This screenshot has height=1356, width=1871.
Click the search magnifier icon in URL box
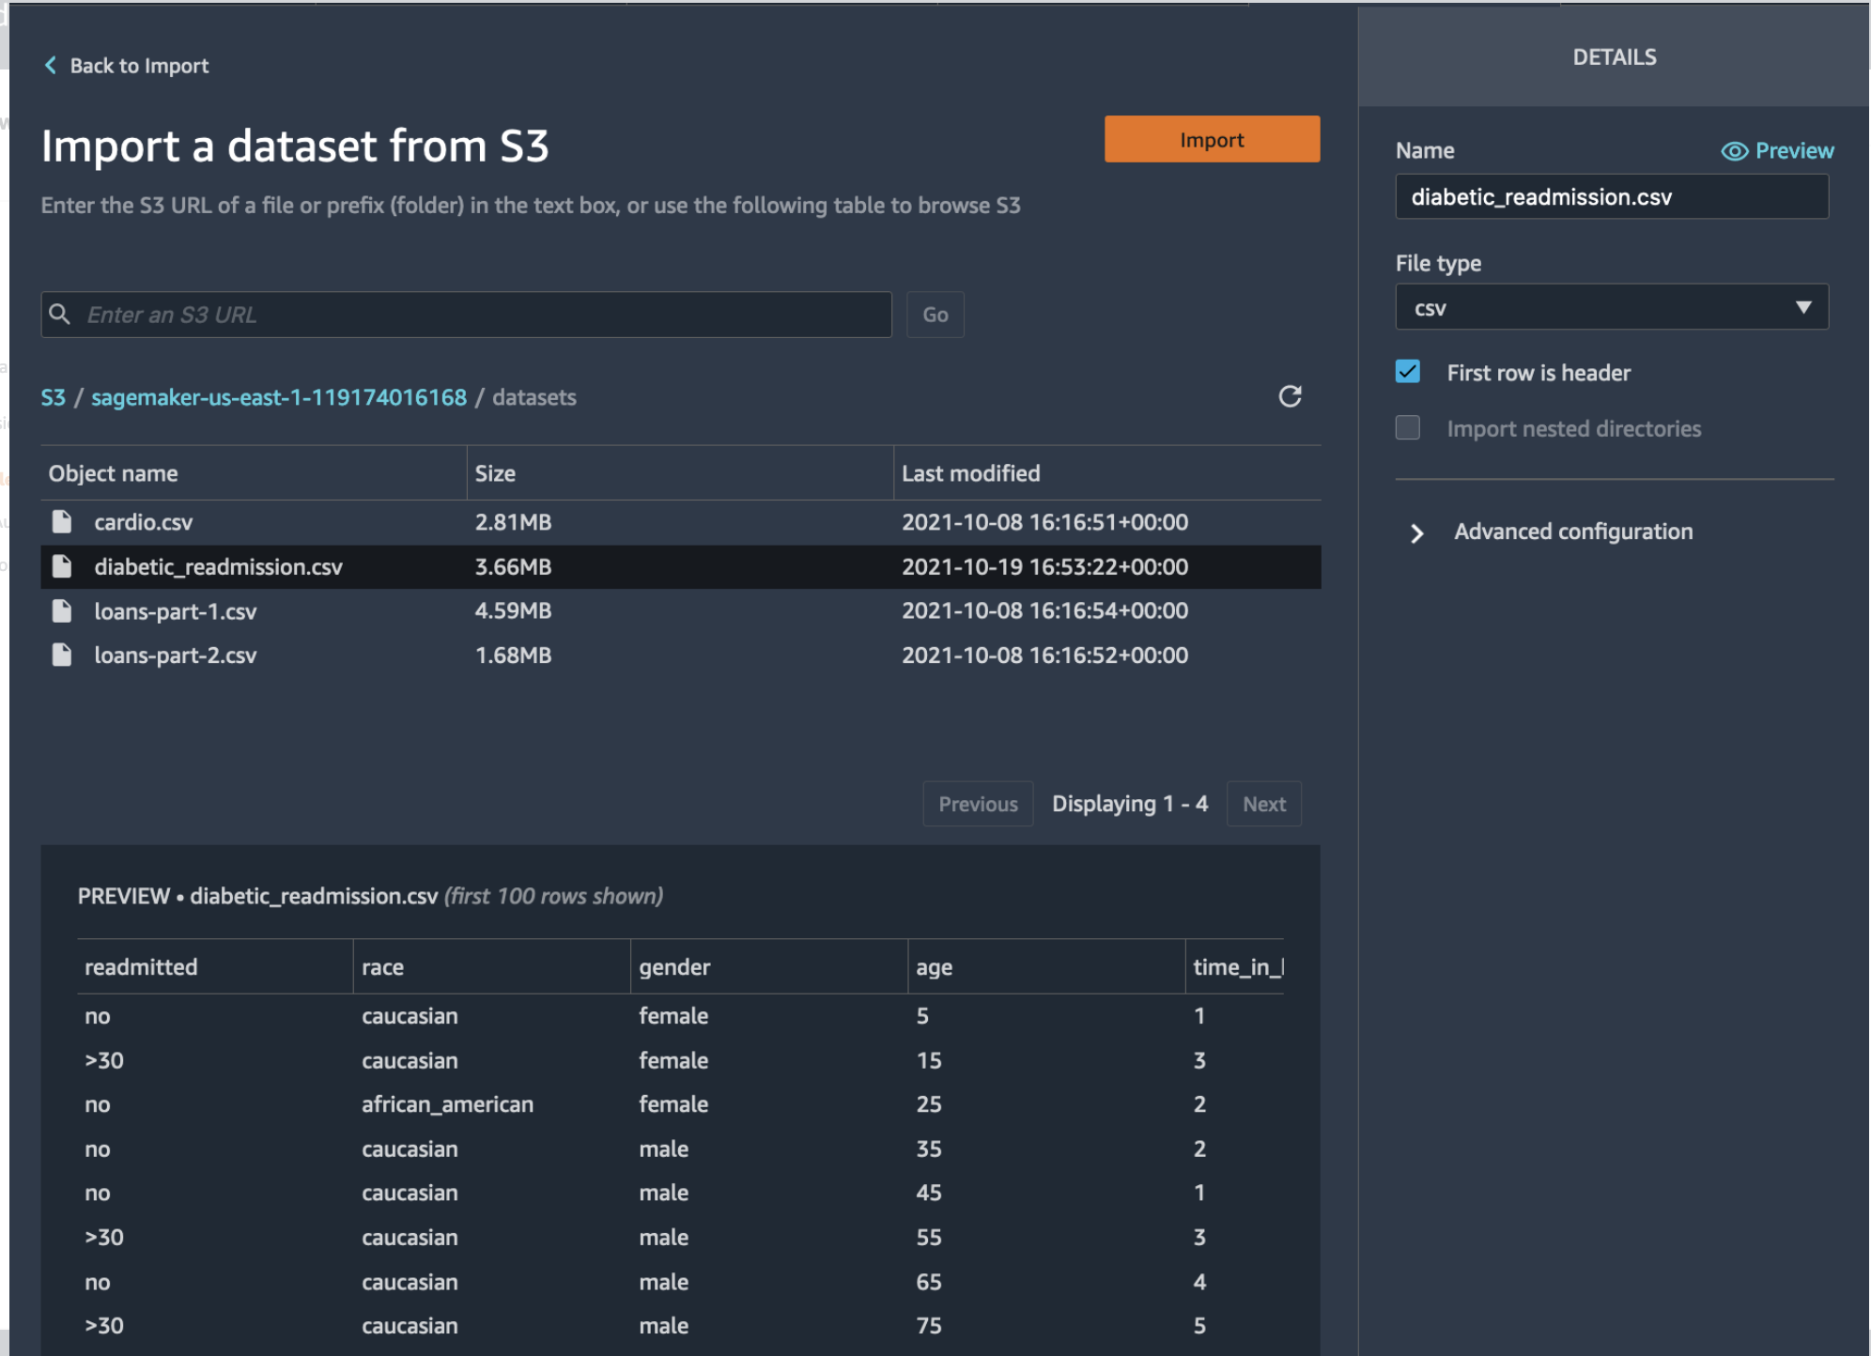(x=60, y=314)
